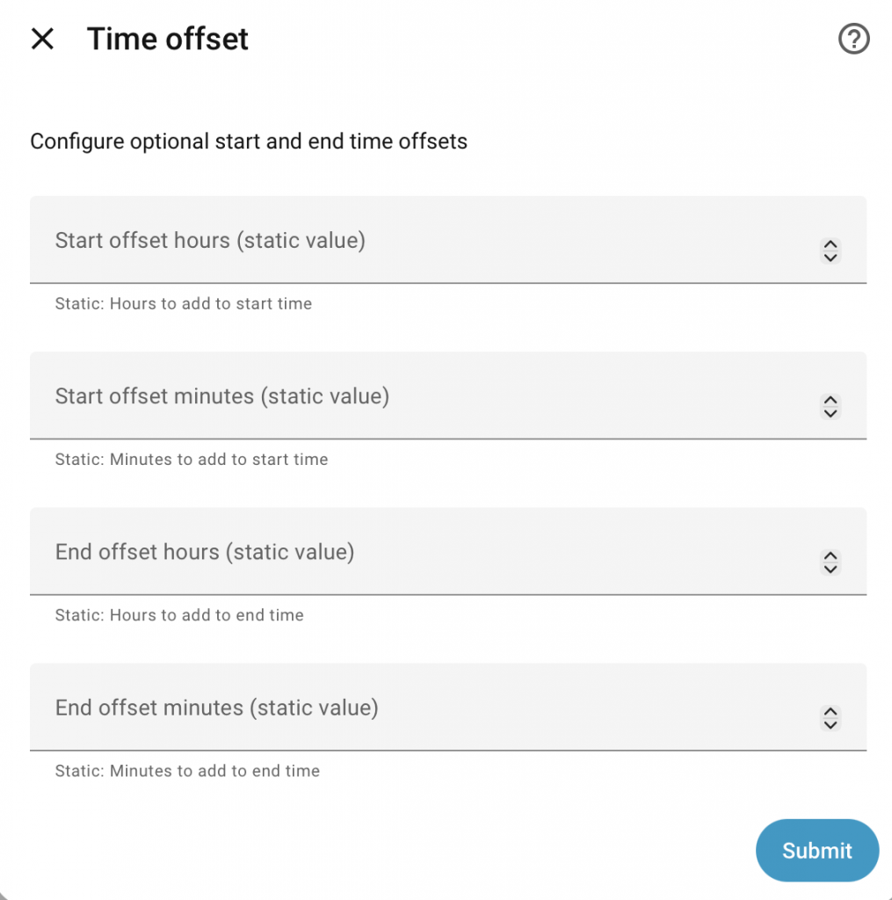Screen dimensions: 892x900
Task: Increase Start offset hours with up arrow
Action: tap(830, 245)
